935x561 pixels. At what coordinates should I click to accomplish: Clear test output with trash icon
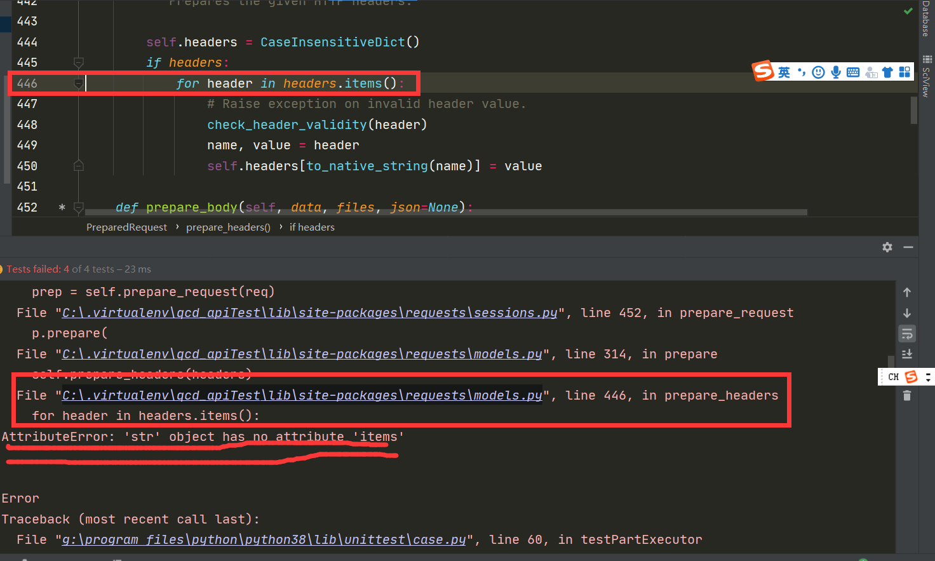[x=907, y=395]
